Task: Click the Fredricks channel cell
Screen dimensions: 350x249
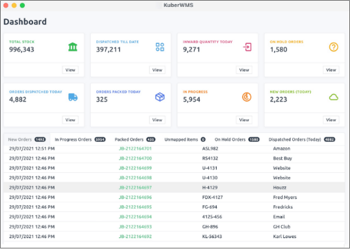Action: pyautogui.click(x=283, y=207)
